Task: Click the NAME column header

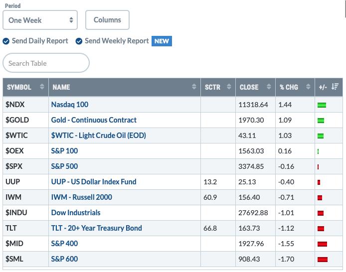Action: (x=125, y=87)
